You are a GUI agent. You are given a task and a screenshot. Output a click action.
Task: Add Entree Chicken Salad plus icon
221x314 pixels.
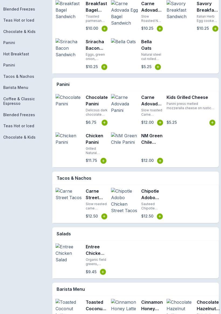103,272
